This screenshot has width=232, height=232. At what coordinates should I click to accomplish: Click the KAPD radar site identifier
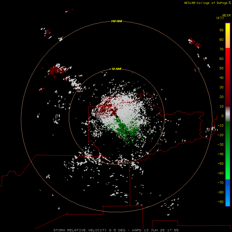point(137,230)
